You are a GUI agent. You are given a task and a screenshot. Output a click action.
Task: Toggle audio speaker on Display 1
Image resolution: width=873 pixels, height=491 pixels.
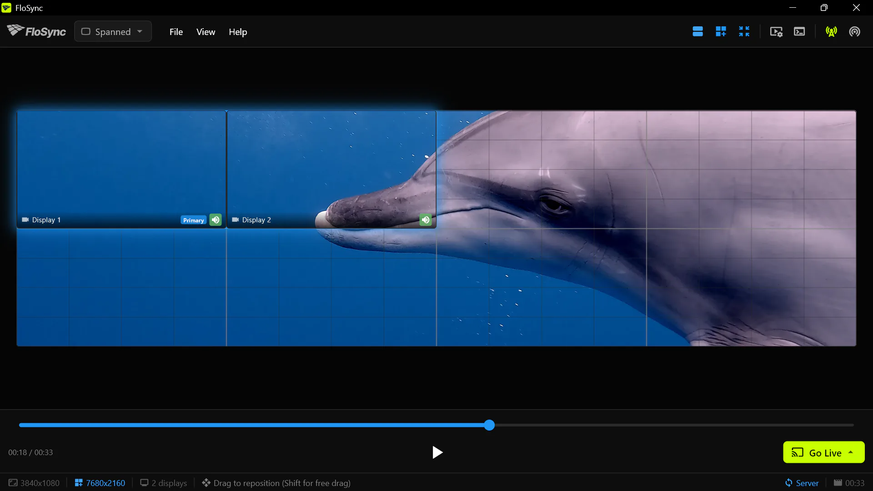(216, 220)
